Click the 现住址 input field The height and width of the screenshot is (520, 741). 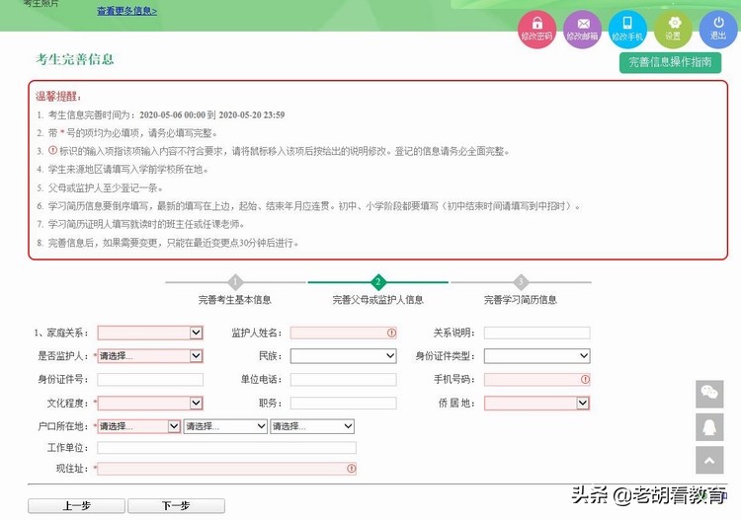pyautogui.click(x=227, y=468)
